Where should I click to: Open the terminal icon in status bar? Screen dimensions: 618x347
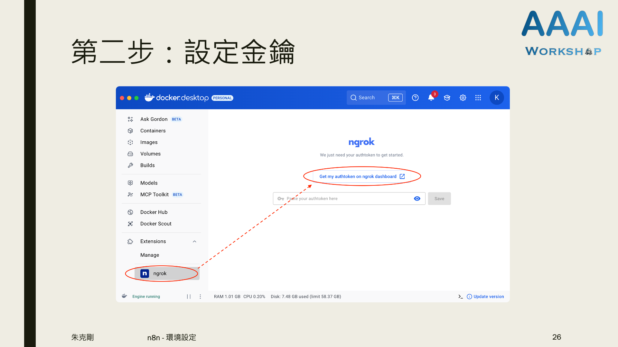[x=460, y=297]
